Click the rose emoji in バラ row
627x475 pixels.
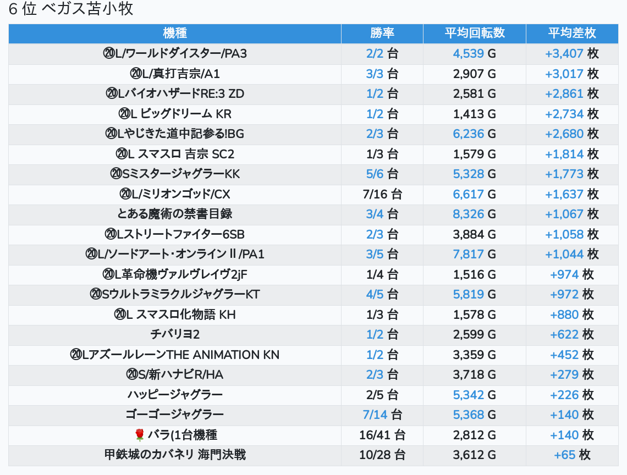click(139, 435)
